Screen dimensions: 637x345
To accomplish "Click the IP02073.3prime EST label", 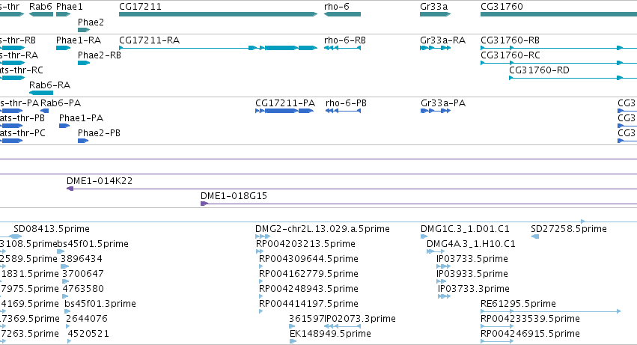I will [x=360, y=319].
